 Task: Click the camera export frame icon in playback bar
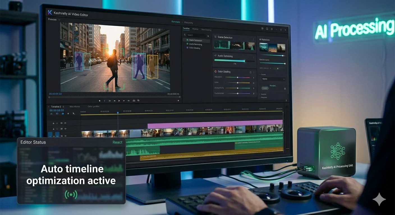click(x=139, y=101)
